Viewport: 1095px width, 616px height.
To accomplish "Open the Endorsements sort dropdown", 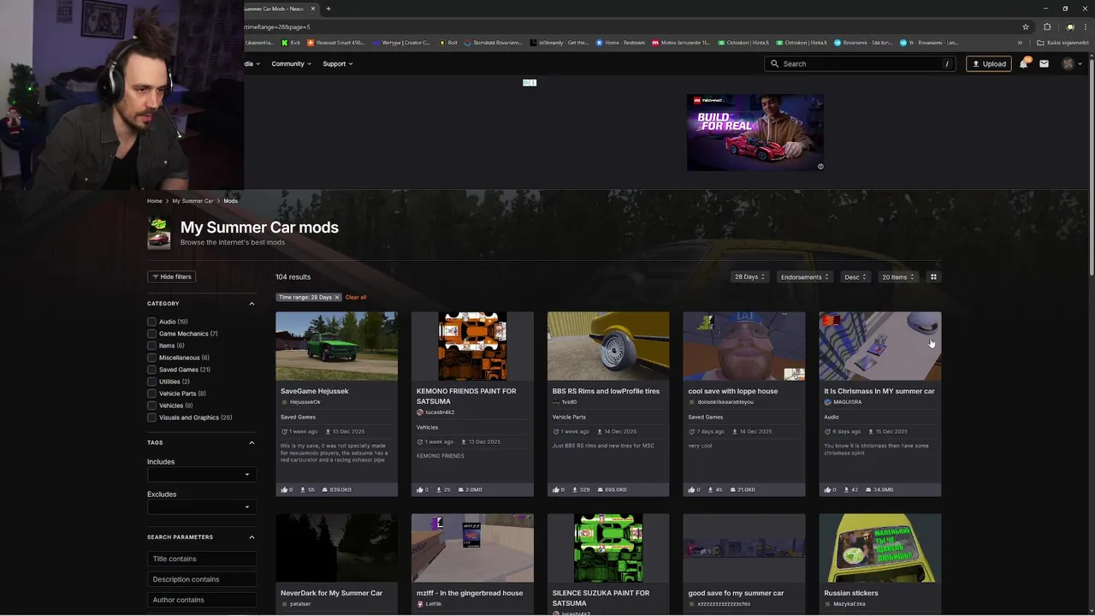I will pyautogui.click(x=805, y=276).
